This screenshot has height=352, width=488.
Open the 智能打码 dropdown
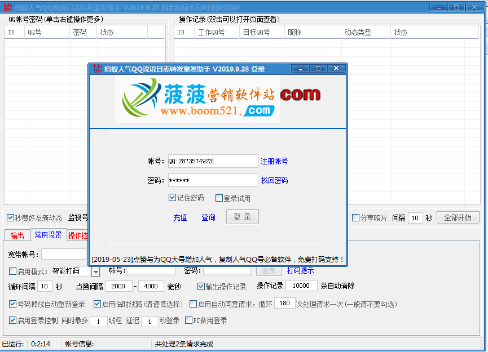(x=95, y=272)
